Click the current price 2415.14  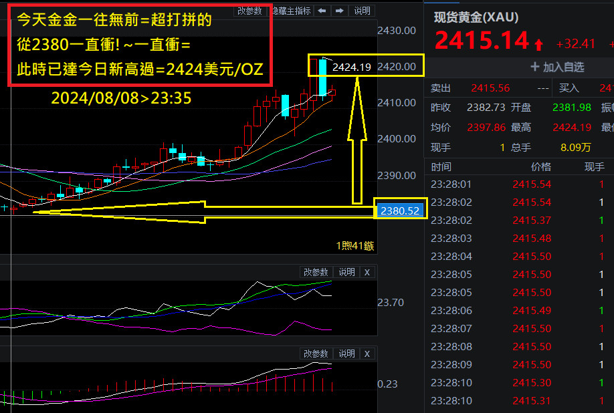point(482,40)
